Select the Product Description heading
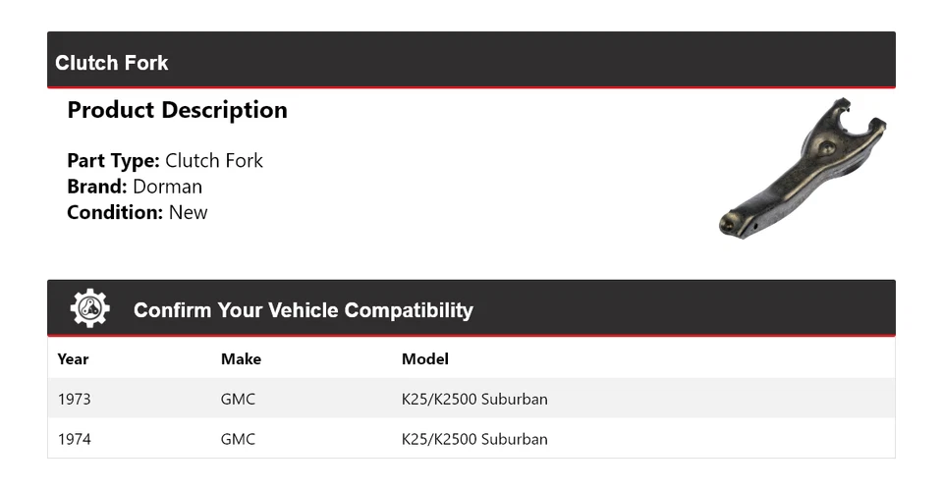The width and height of the screenshot is (943, 490). tap(177, 110)
